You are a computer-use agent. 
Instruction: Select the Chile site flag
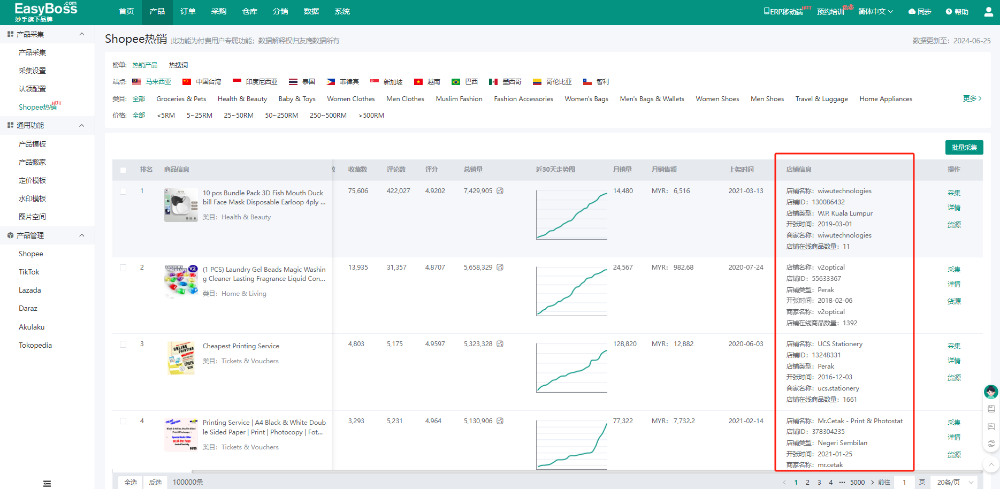coord(587,82)
